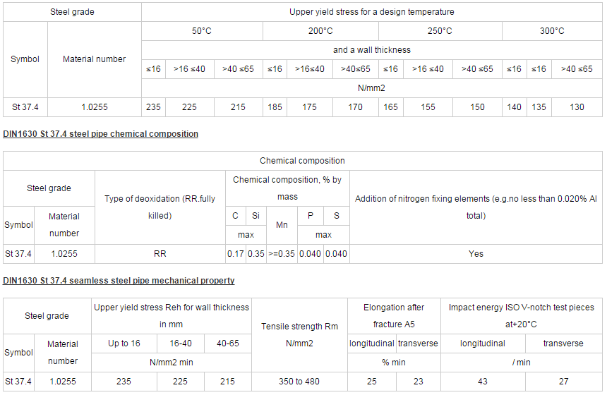This screenshot has width=607, height=395.
Task: Select the '0.17' carbon value cell
Action: pos(235,253)
